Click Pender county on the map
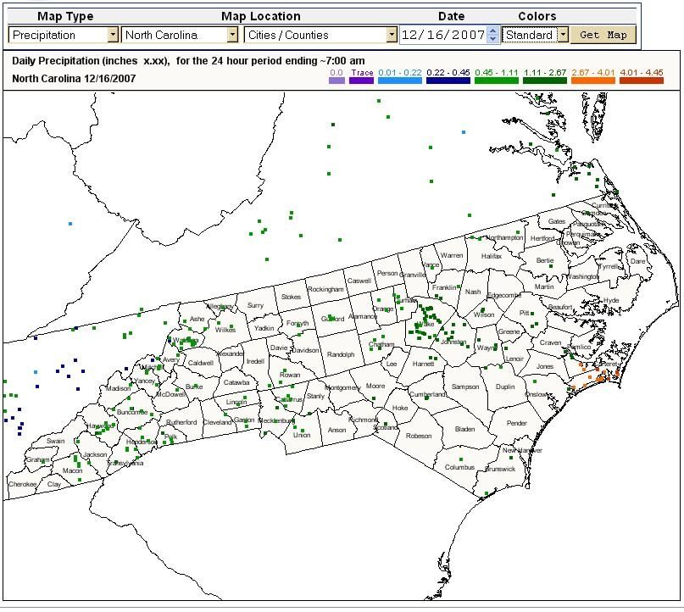684x612 pixels. point(516,423)
